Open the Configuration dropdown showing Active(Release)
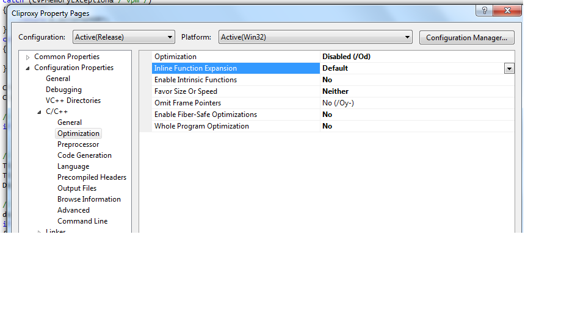The width and height of the screenshot is (586, 329). pyautogui.click(x=124, y=37)
